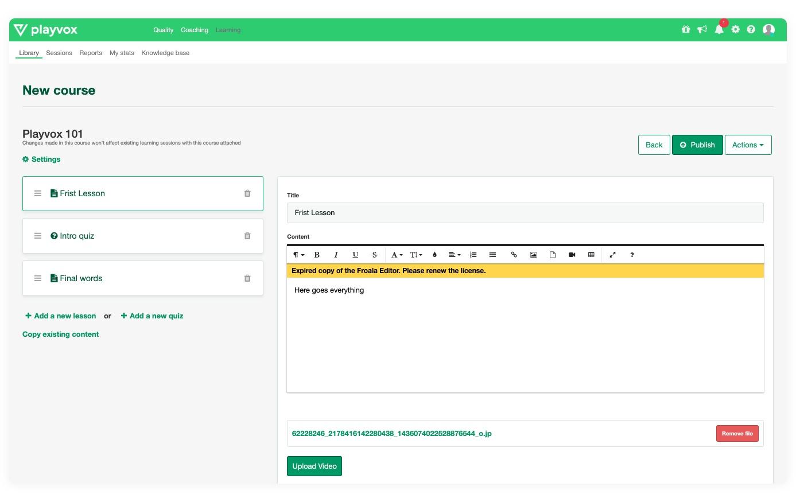Open the Learning menu

click(x=228, y=30)
